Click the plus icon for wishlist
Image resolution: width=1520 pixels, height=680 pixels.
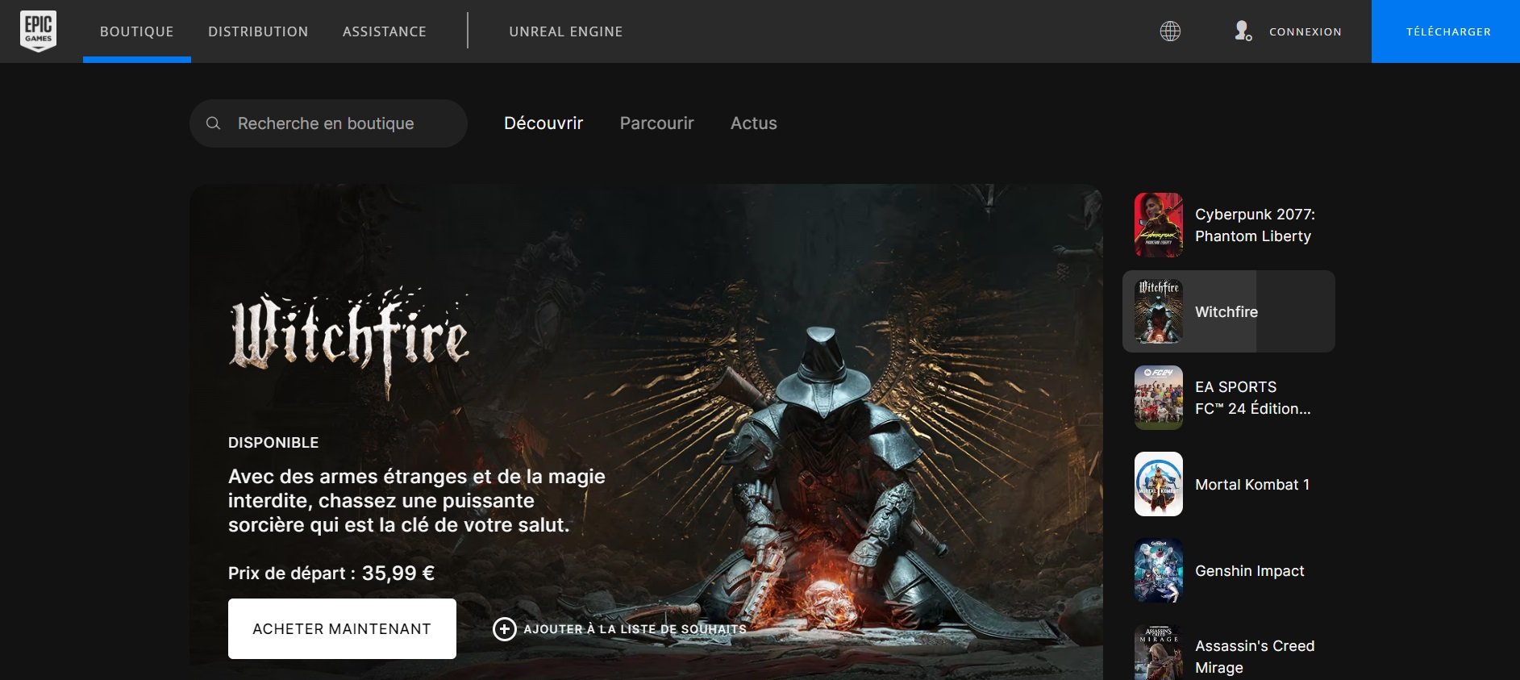[x=505, y=629]
